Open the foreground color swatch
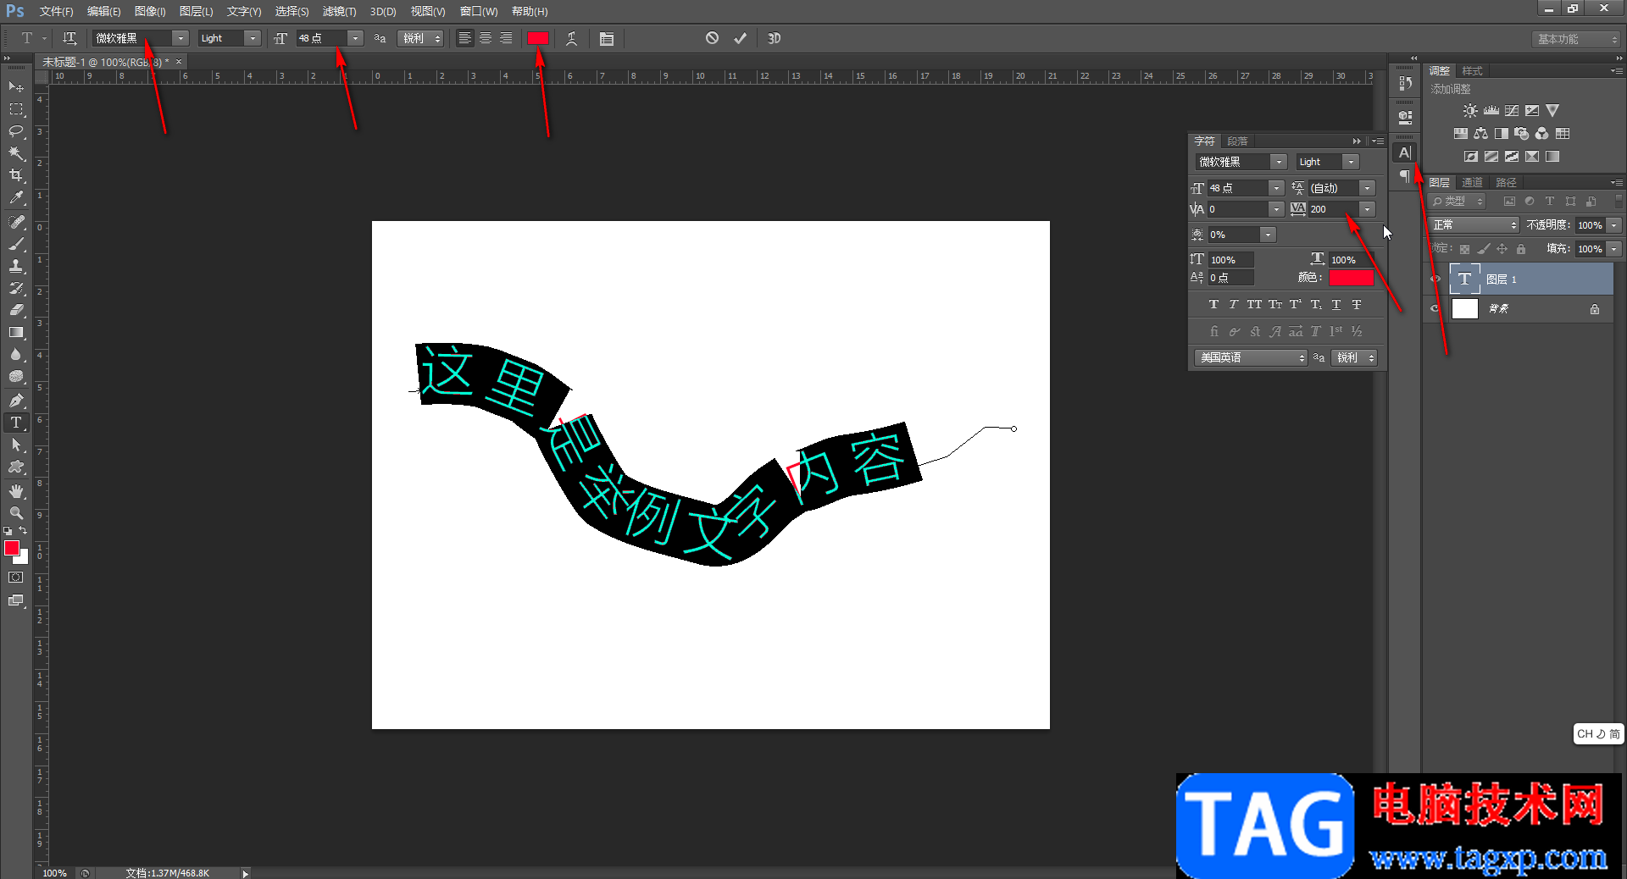 click(12, 548)
